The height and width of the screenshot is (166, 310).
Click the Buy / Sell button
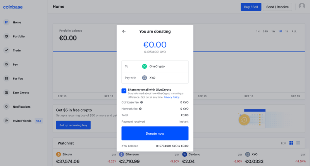251,7
